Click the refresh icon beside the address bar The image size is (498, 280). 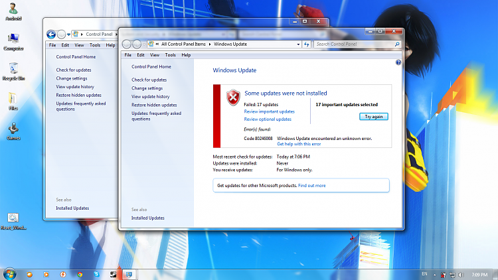click(307, 44)
